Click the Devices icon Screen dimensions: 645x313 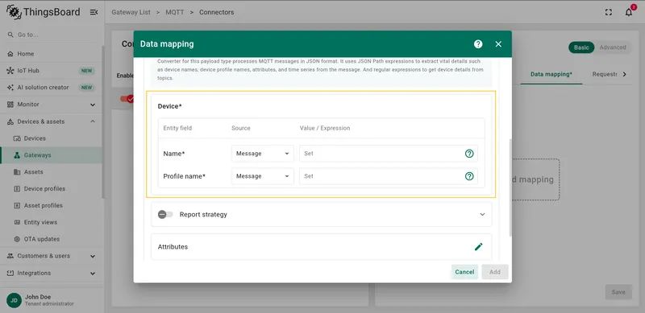pos(17,138)
